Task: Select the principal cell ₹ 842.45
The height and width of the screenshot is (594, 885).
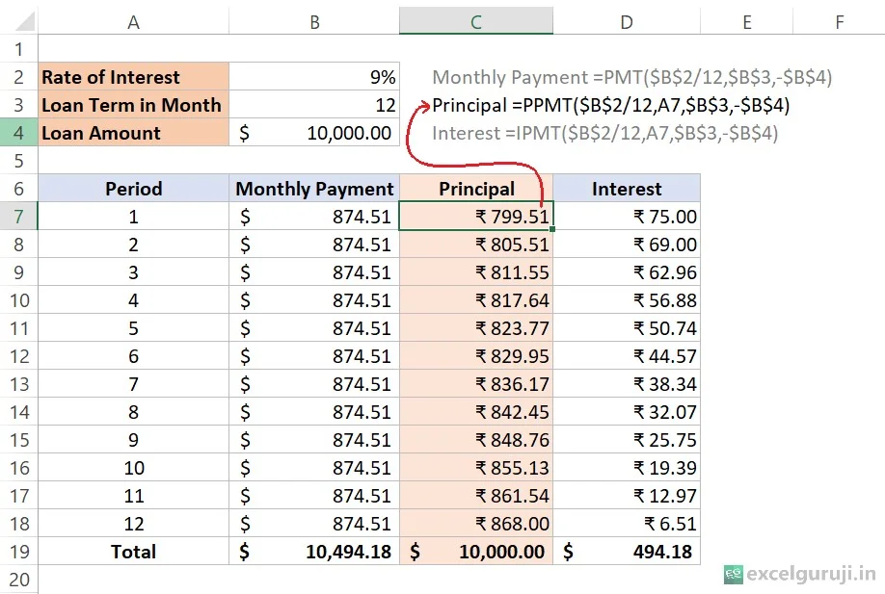Action: click(476, 411)
